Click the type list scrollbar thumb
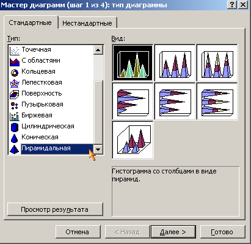The width and height of the screenshot is (251, 244). tap(98, 113)
